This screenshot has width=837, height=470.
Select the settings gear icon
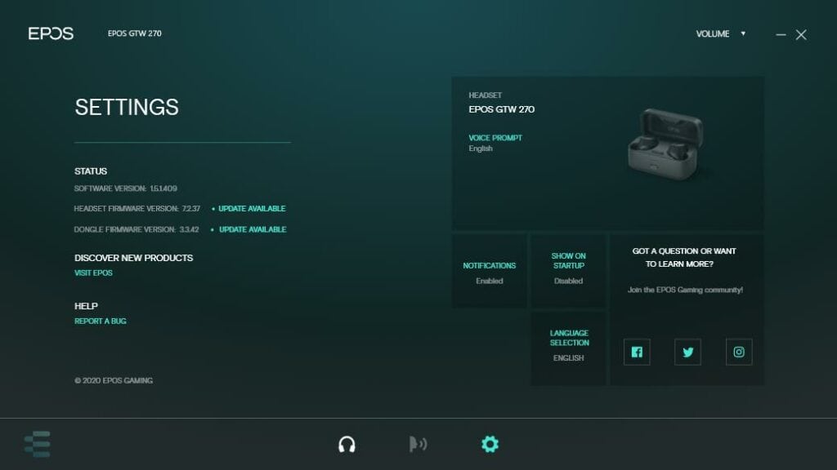pos(490,444)
